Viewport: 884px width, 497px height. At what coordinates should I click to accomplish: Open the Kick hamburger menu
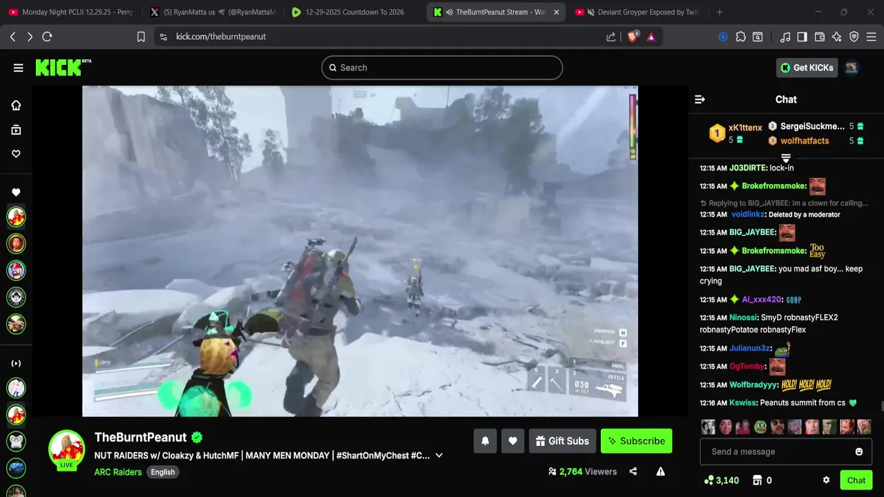18,68
